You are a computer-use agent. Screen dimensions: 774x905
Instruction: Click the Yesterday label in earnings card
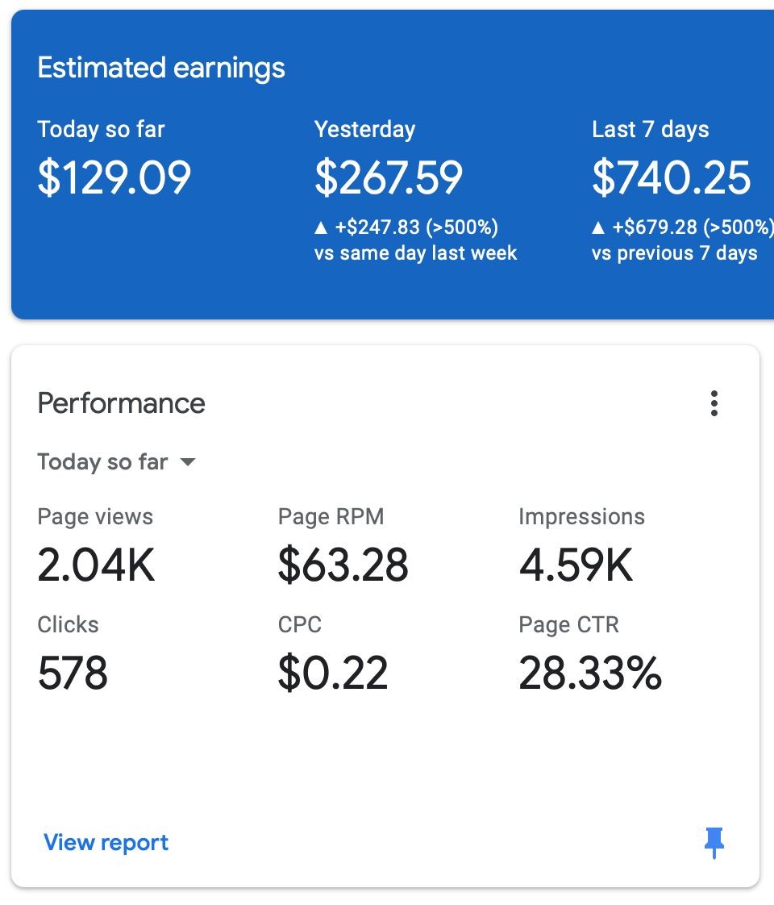click(364, 130)
